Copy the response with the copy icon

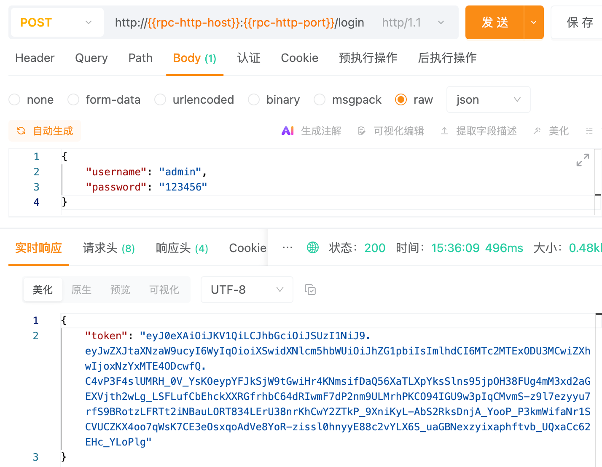click(x=310, y=290)
